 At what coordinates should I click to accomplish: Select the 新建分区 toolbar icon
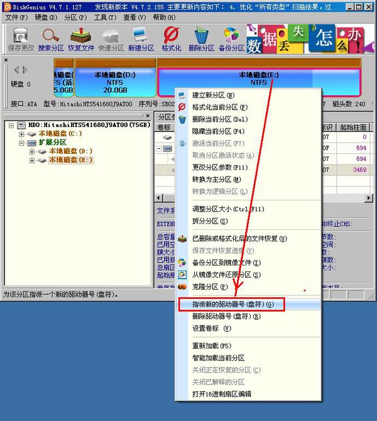[141, 39]
